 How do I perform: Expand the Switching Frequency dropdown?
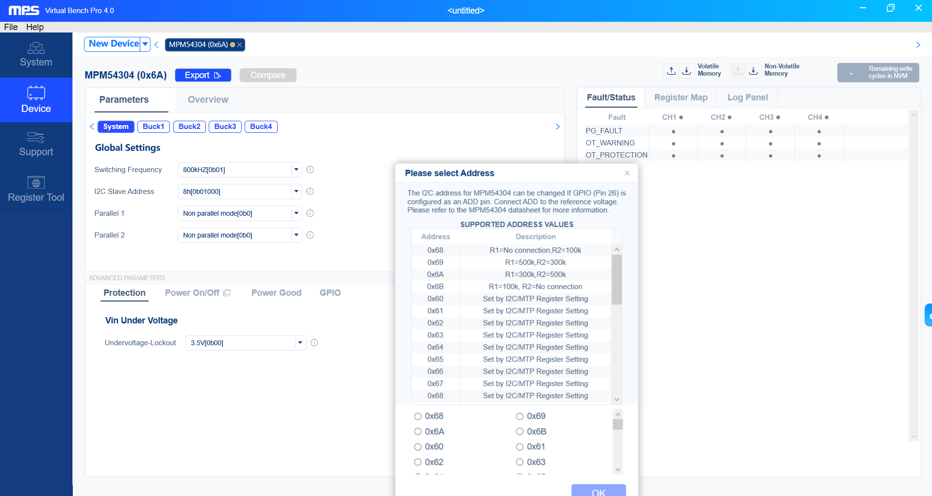point(296,170)
